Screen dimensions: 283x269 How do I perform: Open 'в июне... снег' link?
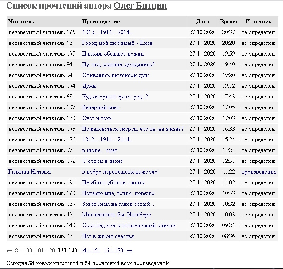(100, 150)
